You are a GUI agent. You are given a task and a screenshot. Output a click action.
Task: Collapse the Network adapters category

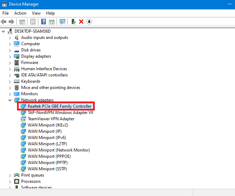tap(10, 100)
